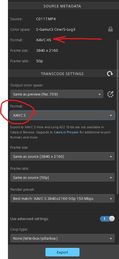This screenshot has width=119, height=259.
Task: Click the Transcode Settings section header
Action: (x=62, y=74)
